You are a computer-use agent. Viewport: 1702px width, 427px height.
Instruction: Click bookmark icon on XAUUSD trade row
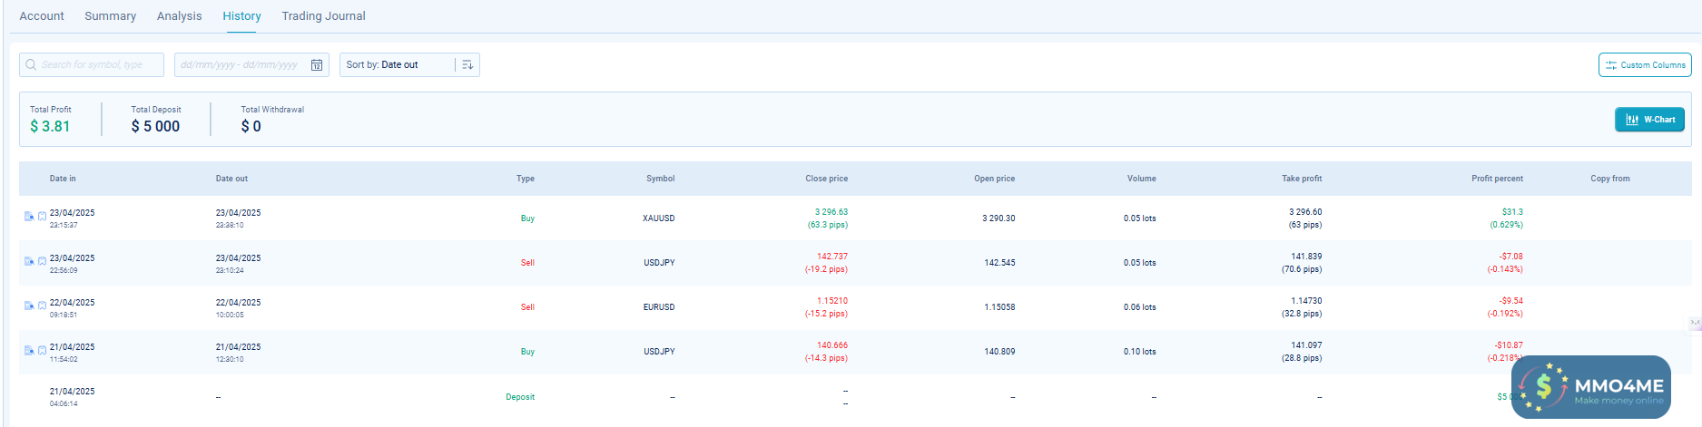(42, 217)
